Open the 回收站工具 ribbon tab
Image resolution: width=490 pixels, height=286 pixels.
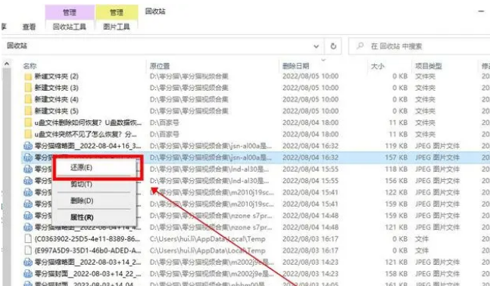70,26
